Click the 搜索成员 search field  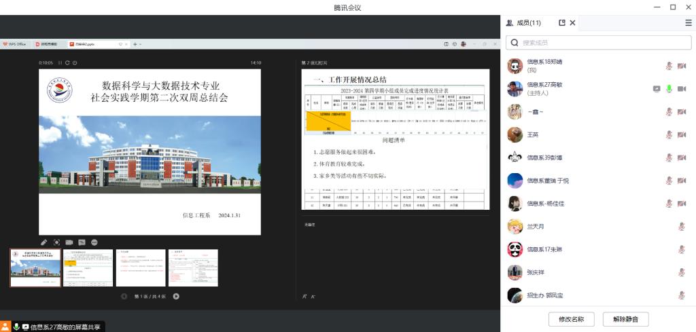point(598,43)
